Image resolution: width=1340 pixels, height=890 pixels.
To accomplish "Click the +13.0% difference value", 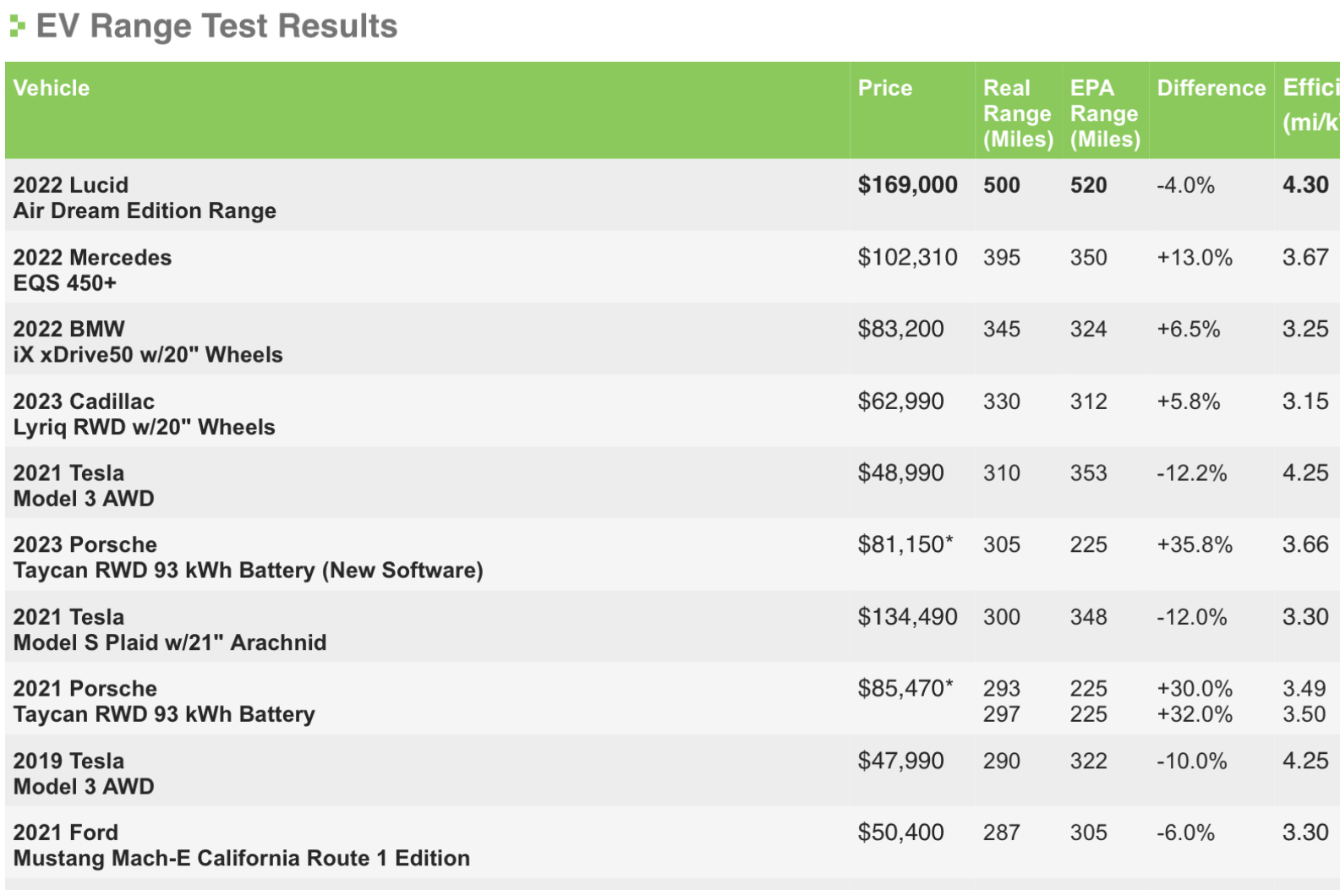I will (1195, 257).
